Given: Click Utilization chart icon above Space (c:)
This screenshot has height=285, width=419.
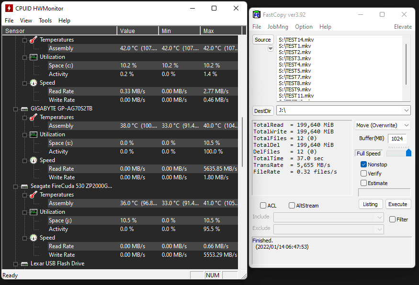Looking at the screenshot, I should point(34,57).
